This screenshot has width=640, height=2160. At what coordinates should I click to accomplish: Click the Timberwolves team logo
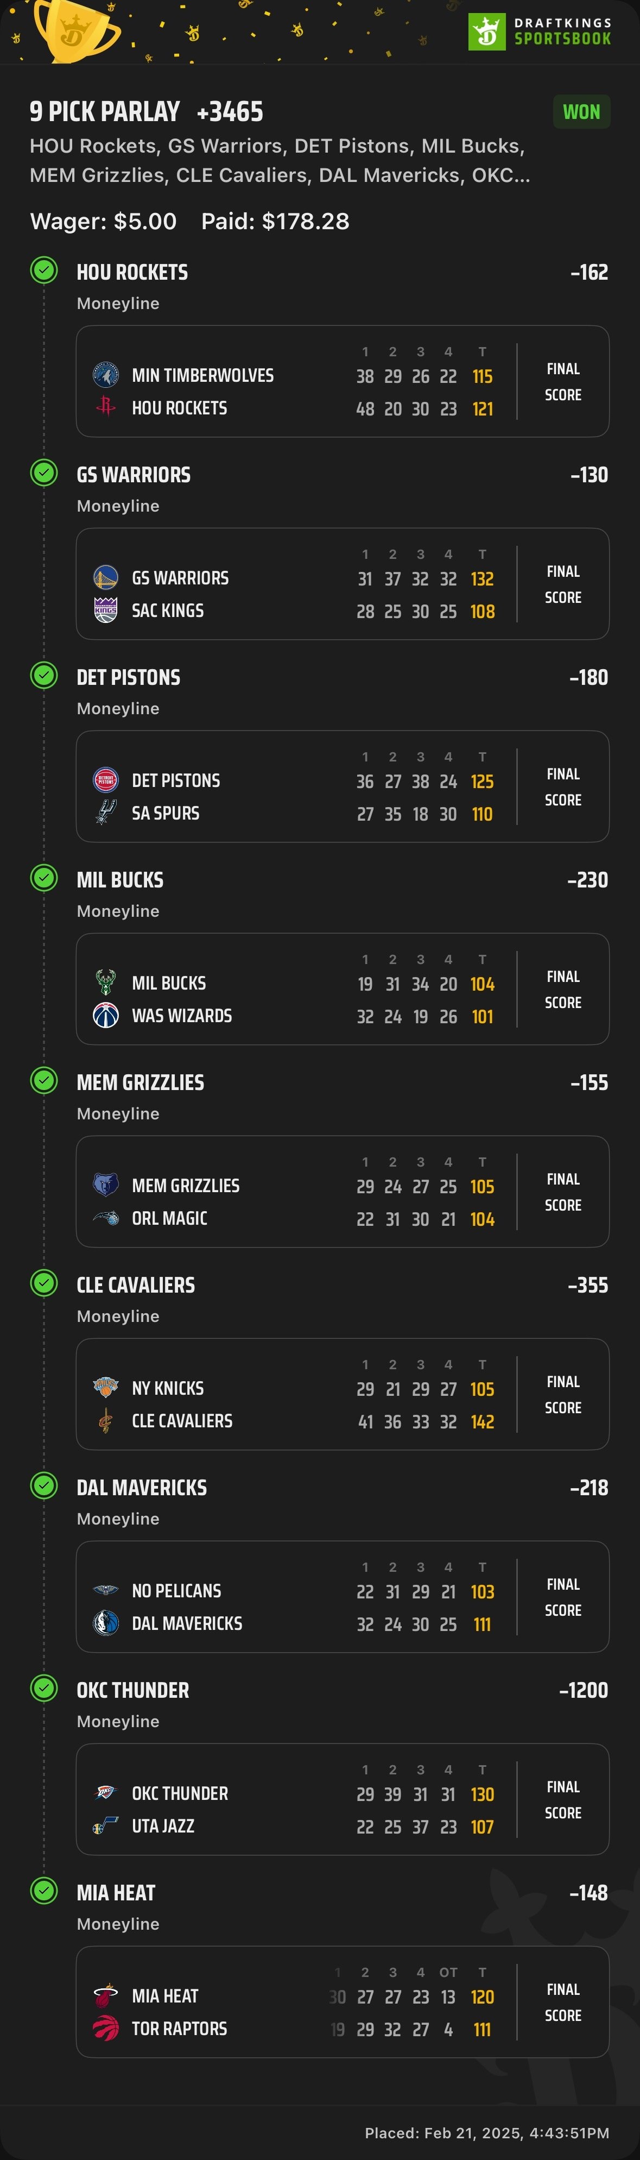105,375
